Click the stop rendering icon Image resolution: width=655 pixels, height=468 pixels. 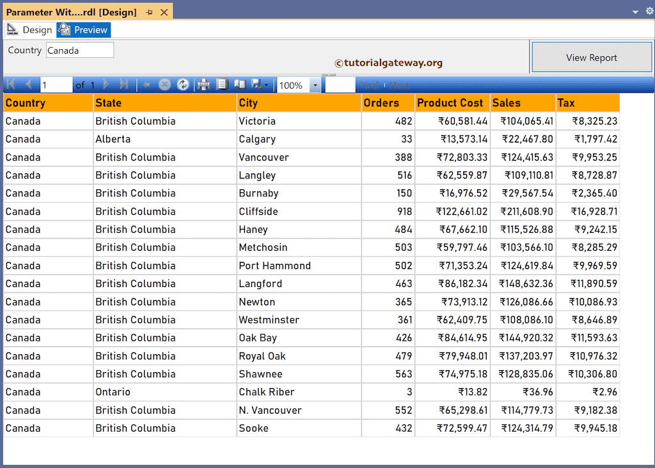tap(164, 85)
